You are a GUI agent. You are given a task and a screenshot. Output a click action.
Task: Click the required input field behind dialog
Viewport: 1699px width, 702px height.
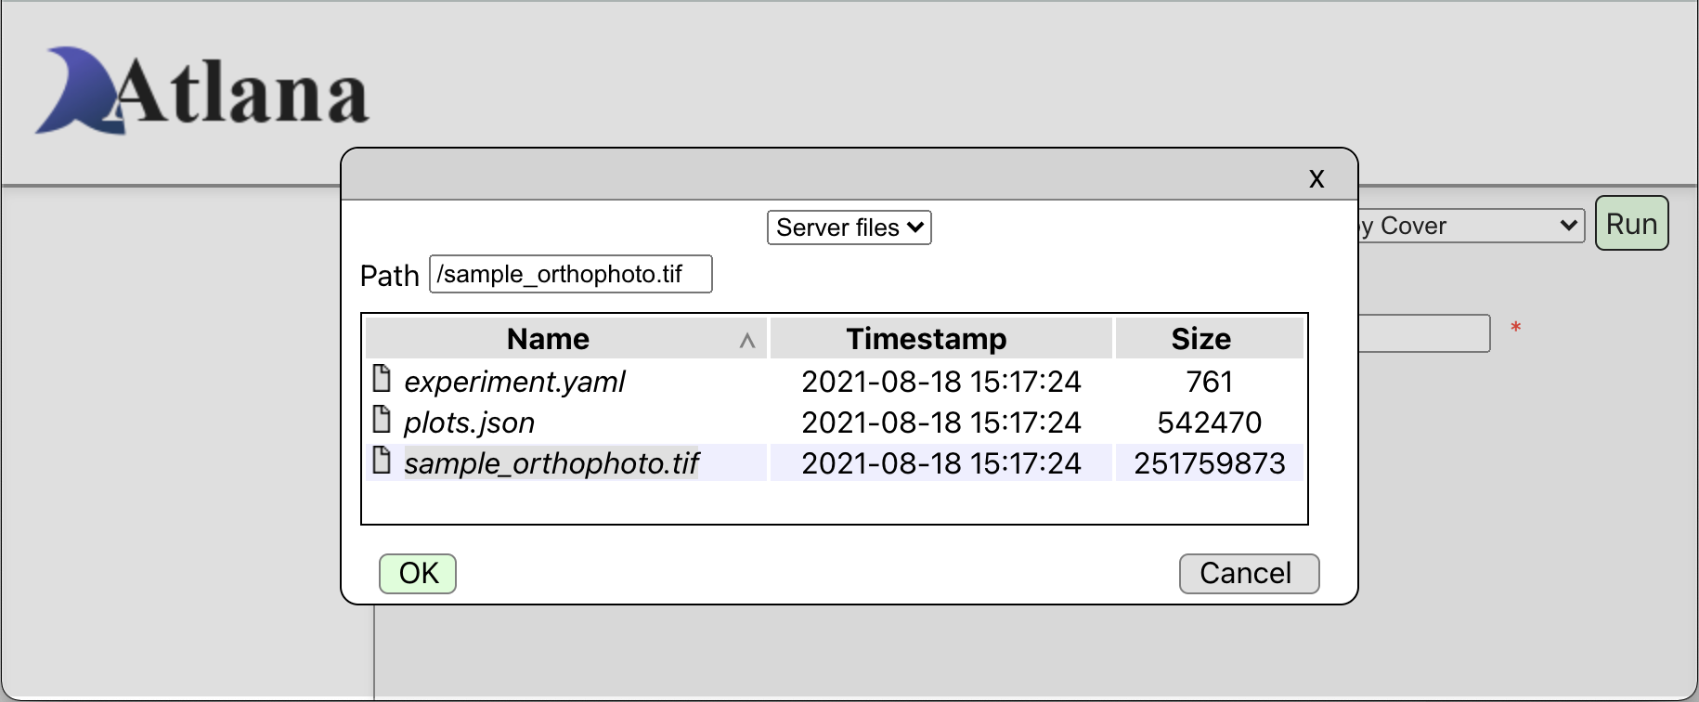click(1424, 333)
